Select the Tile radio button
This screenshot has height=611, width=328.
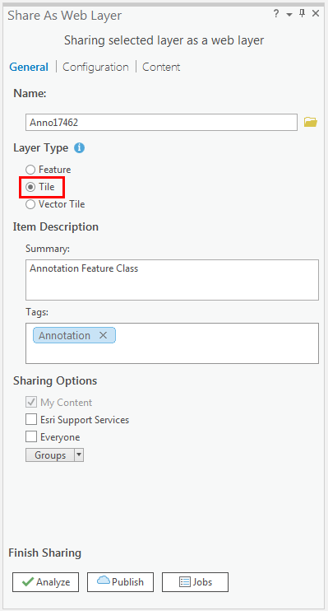tap(30, 187)
